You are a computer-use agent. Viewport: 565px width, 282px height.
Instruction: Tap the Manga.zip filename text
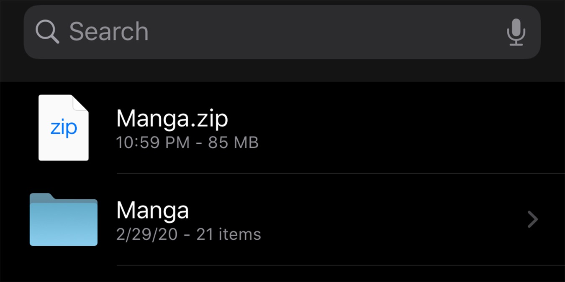pyautogui.click(x=172, y=118)
